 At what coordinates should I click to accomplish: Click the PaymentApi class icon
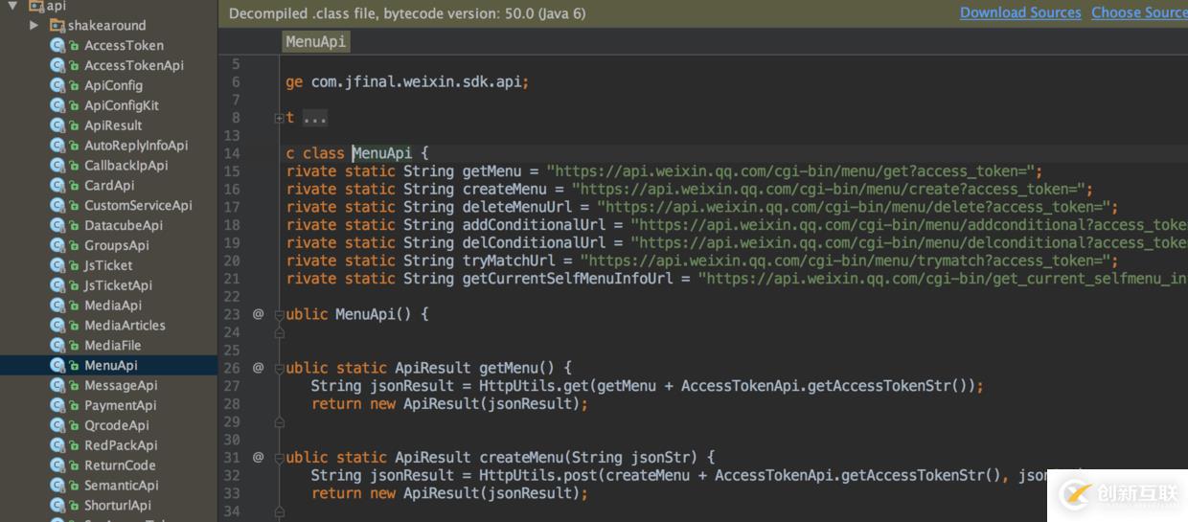tap(57, 406)
